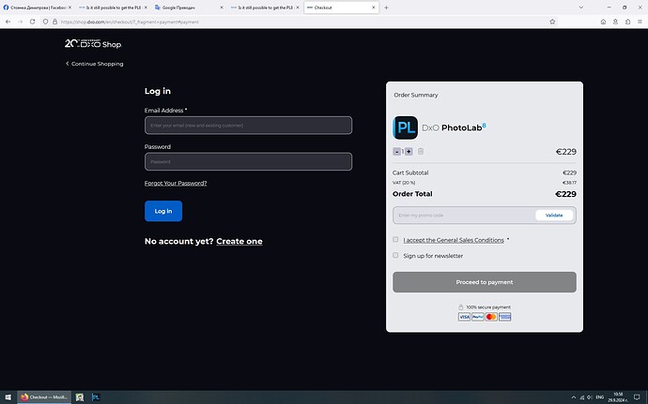Decrease PhotoLab quantity with minus button
Viewport: 648px width, 404px height.
click(396, 152)
